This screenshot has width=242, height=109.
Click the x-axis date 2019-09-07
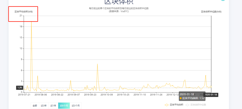point(74,95)
